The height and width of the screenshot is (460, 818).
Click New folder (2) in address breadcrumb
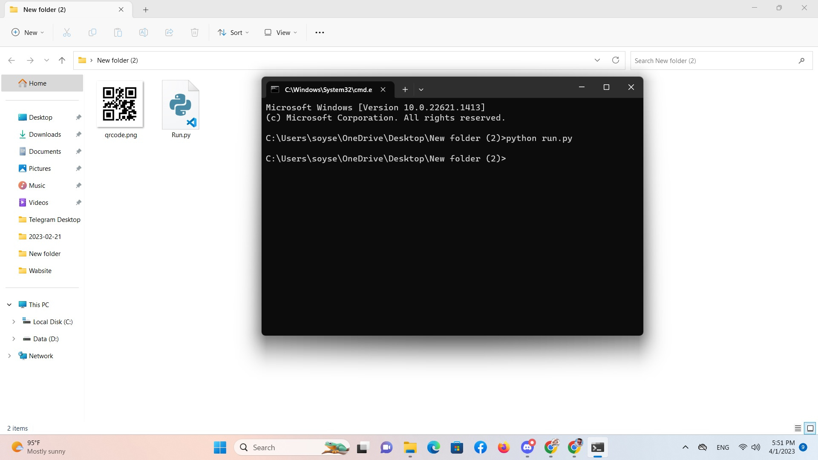click(x=117, y=60)
